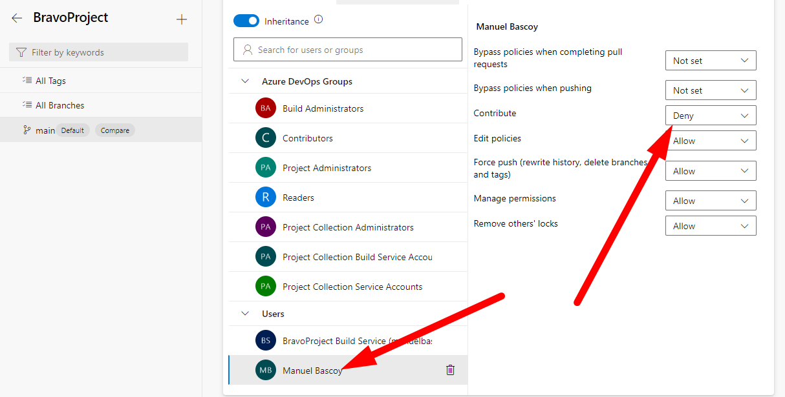
Task: Collapse the Users section
Action: (x=245, y=314)
